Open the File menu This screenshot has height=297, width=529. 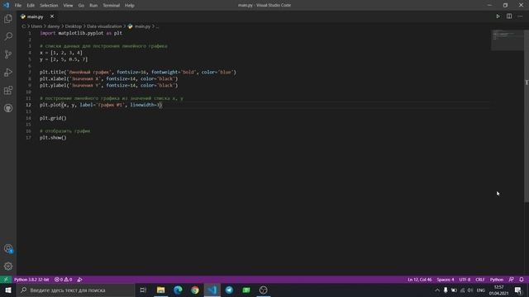pos(18,6)
